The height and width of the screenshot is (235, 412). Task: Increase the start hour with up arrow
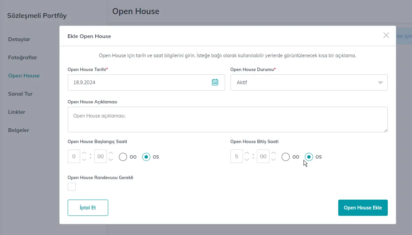pos(84,153)
